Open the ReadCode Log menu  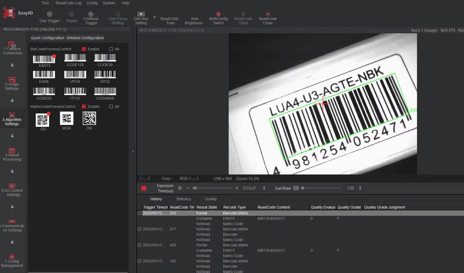[x=68, y=3]
